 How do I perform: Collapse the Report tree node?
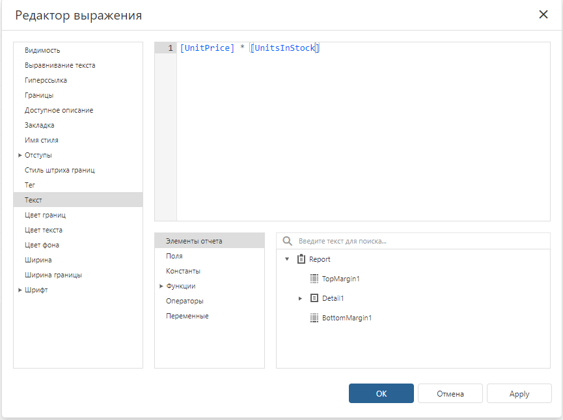287,259
